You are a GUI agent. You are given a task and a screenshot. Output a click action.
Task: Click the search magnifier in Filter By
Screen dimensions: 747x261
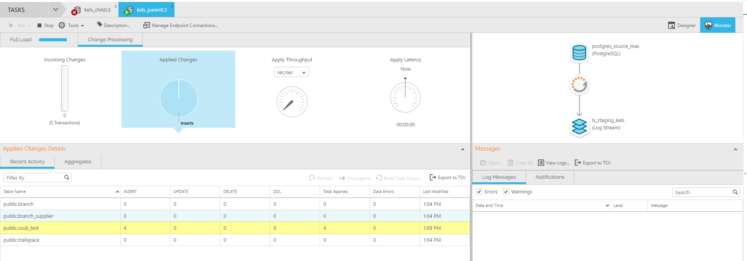[67, 178]
